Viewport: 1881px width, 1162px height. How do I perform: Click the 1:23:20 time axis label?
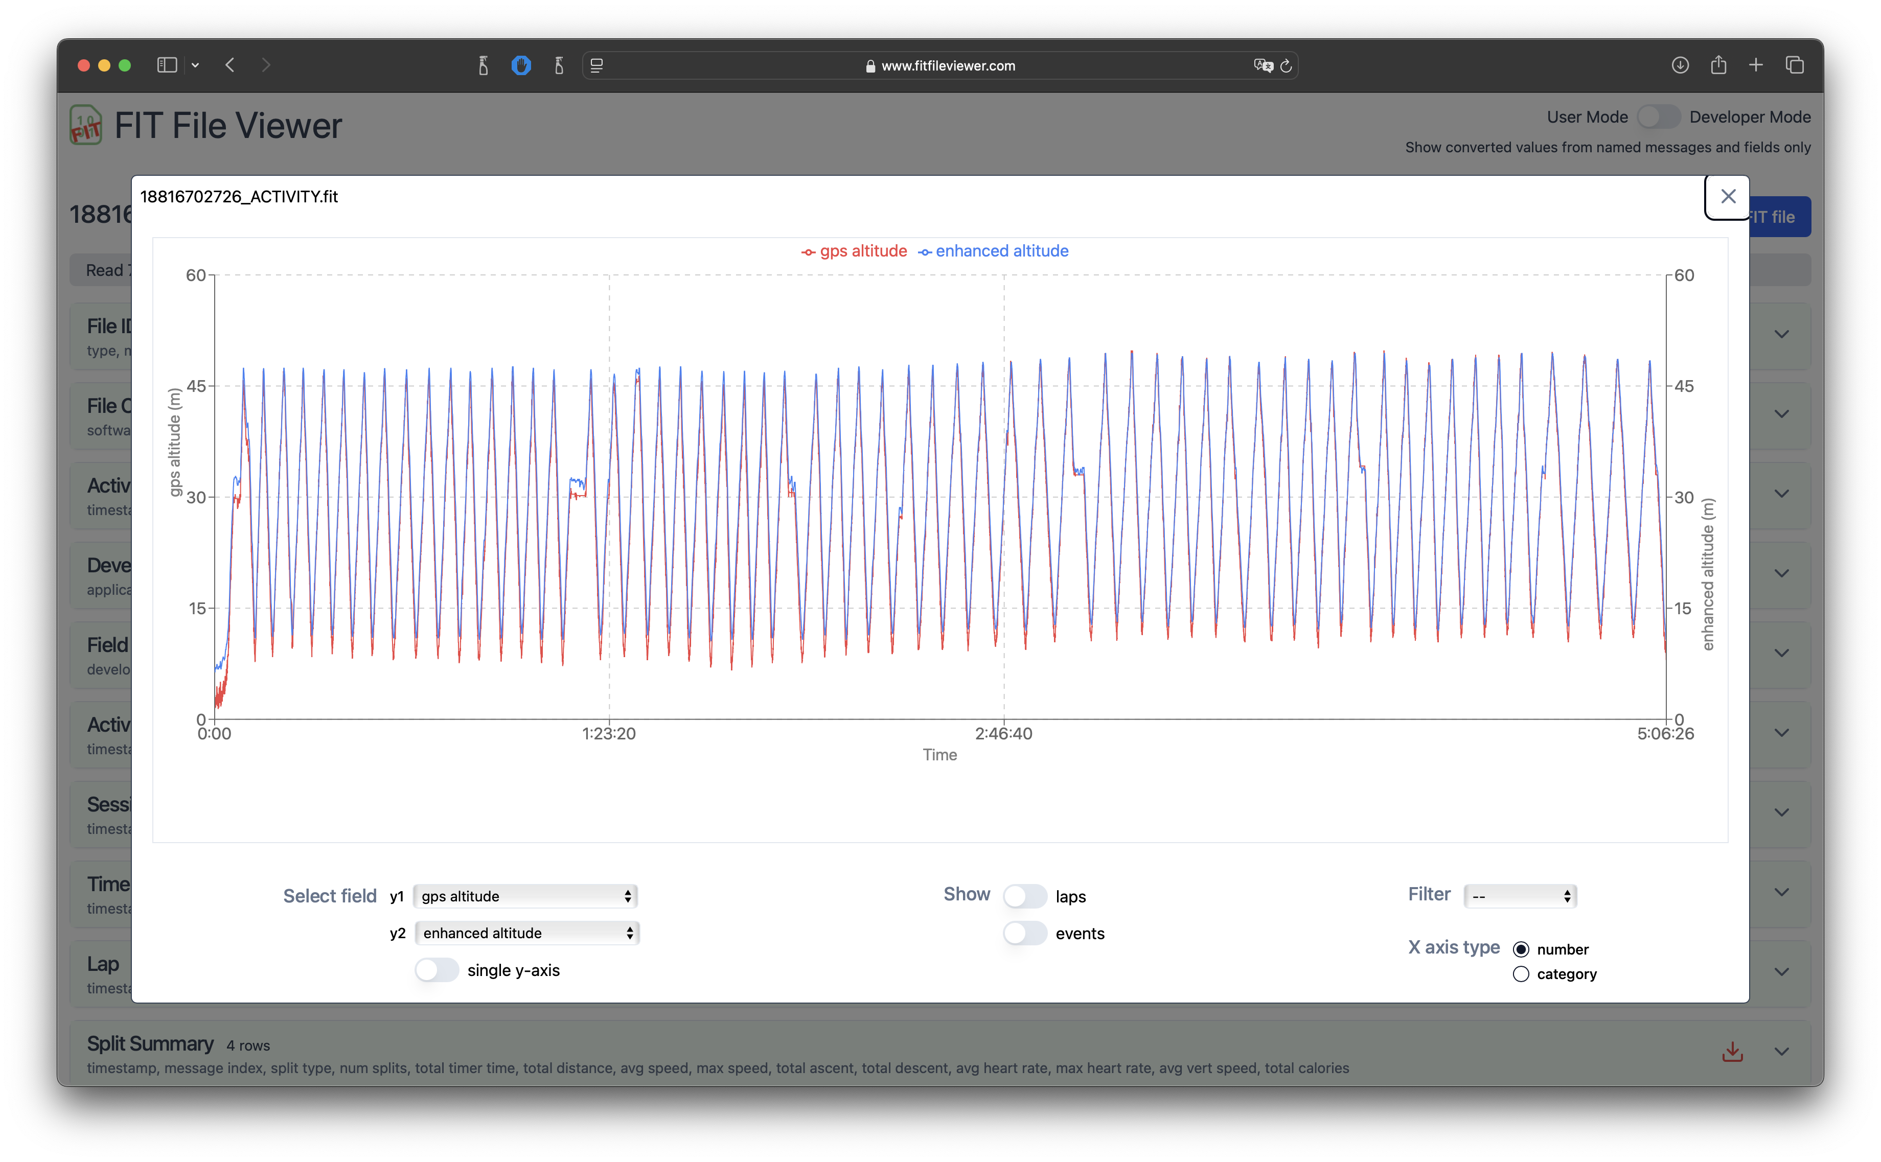(x=609, y=734)
